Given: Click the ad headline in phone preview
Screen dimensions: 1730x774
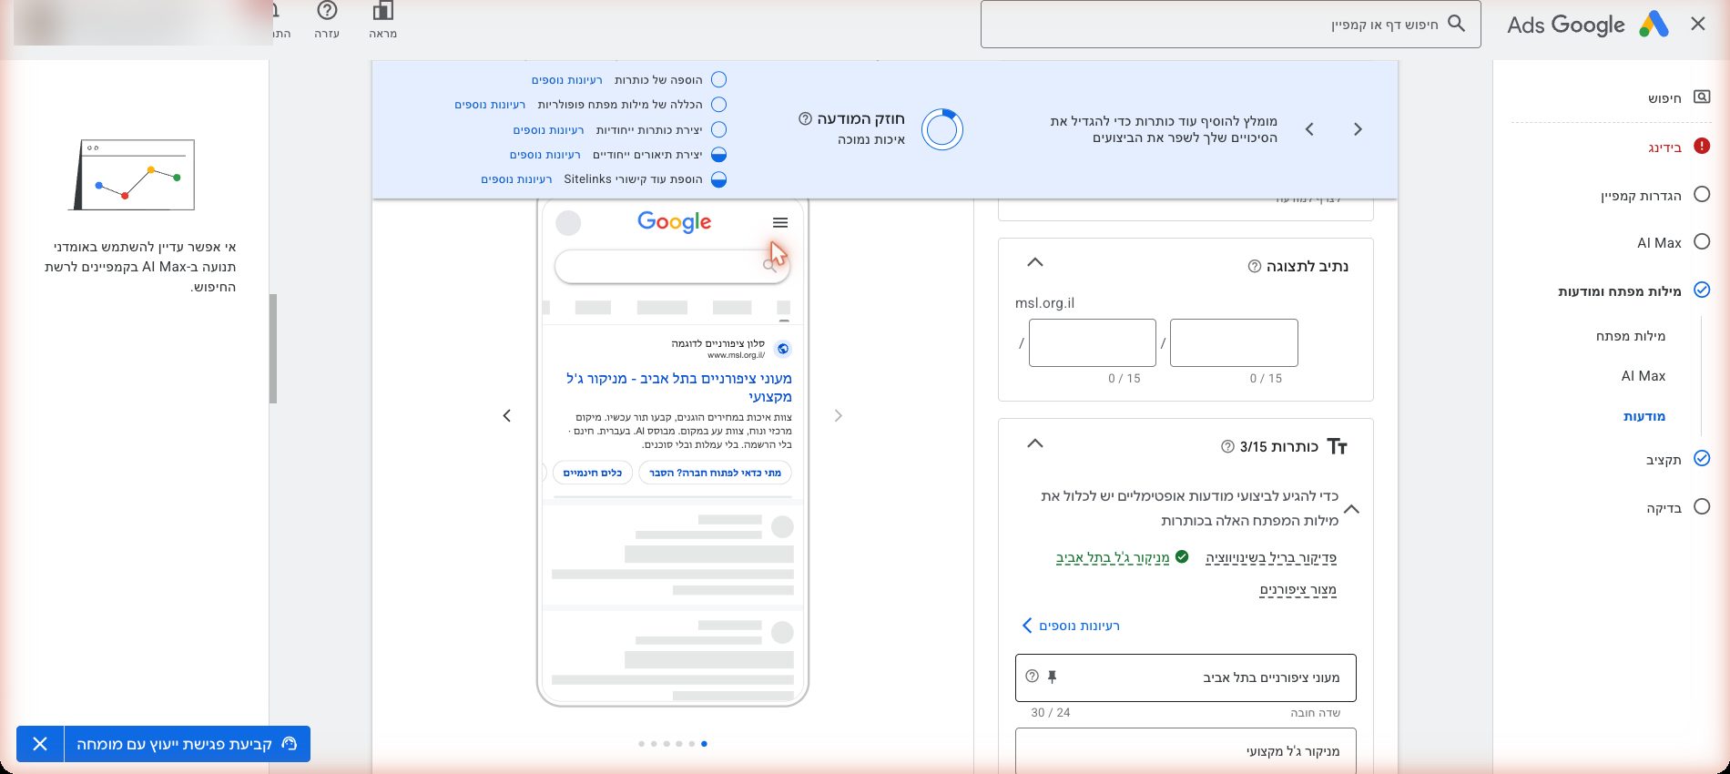Looking at the screenshot, I should 678,387.
